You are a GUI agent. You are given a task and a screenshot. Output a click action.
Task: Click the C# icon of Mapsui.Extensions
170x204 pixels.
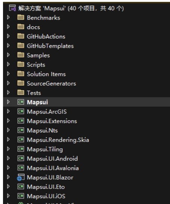pyautogui.click(x=21, y=121)
